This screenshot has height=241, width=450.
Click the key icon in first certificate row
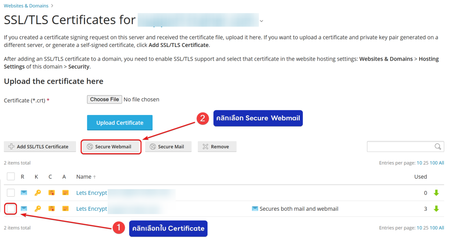[37, 193]
